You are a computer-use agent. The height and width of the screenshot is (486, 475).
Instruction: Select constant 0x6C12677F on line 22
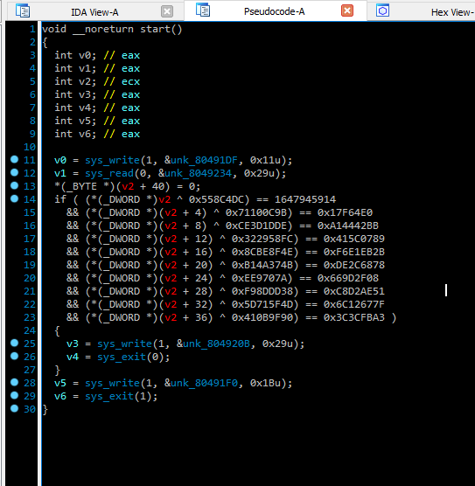tap(354, 304)
